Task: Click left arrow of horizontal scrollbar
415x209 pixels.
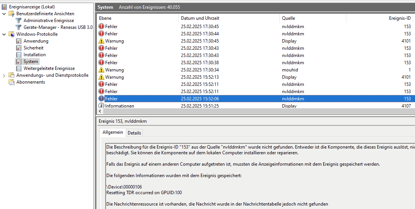Action: (x=100, y=111)
